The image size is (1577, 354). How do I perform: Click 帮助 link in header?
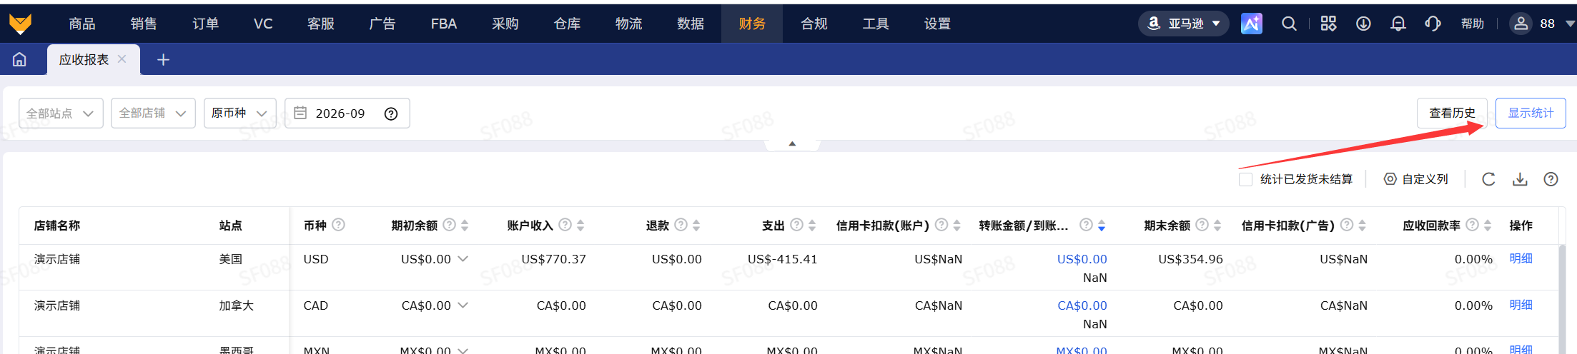[x=1473, y=24]
